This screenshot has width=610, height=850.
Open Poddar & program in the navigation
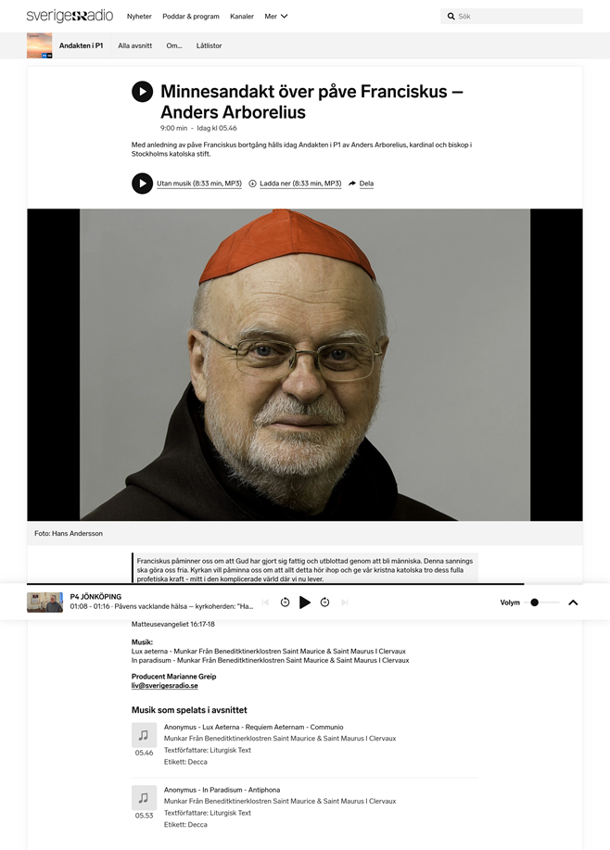pyautogui.click(x=191, y=17)
